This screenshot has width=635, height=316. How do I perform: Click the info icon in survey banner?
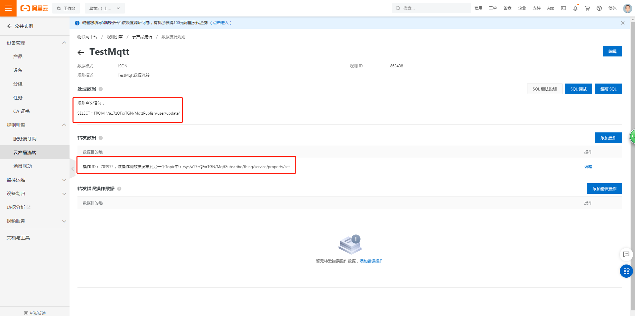[x=77, y=23]
